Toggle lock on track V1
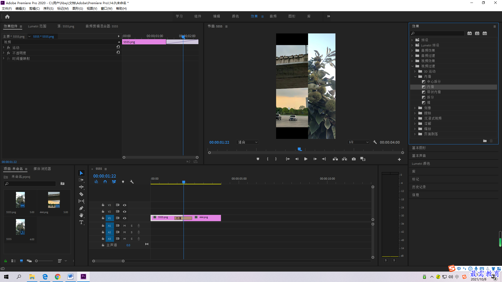The height and width of the screenshot is (282, 502). tap(103, 218)
